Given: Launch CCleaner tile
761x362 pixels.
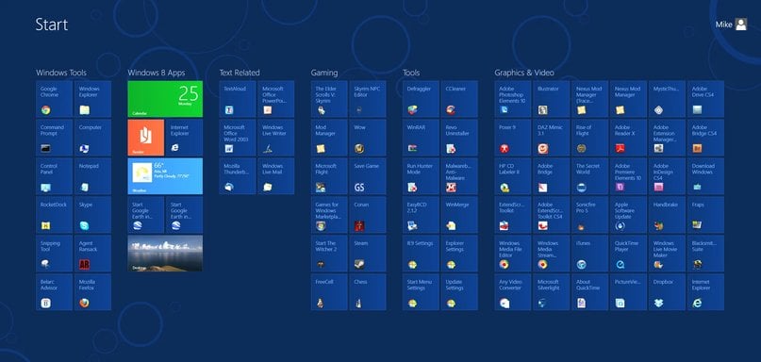Looking at the screenshot, I should pyautogui.click(x=459, y=99).
